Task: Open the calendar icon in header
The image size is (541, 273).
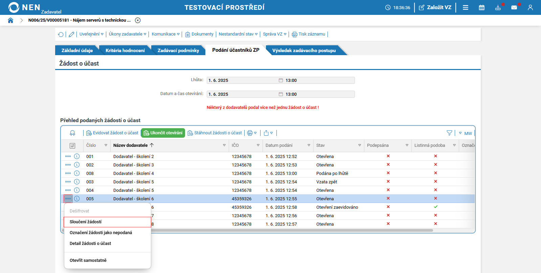Action: click(482, 7)
